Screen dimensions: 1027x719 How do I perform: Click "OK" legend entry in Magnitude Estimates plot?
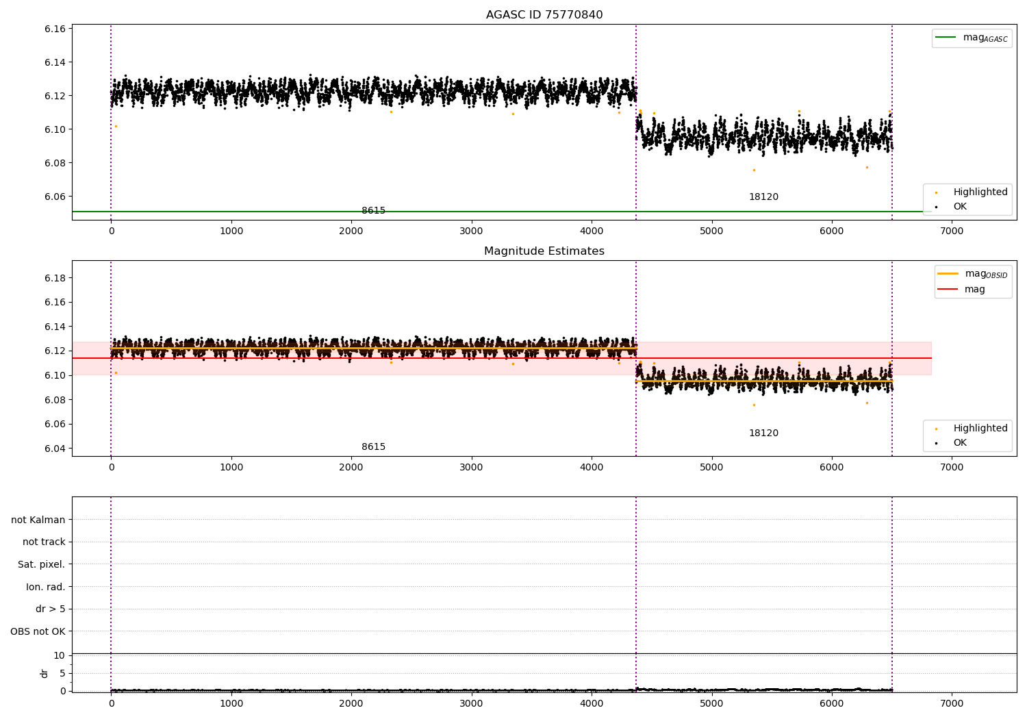coord(960,443)
